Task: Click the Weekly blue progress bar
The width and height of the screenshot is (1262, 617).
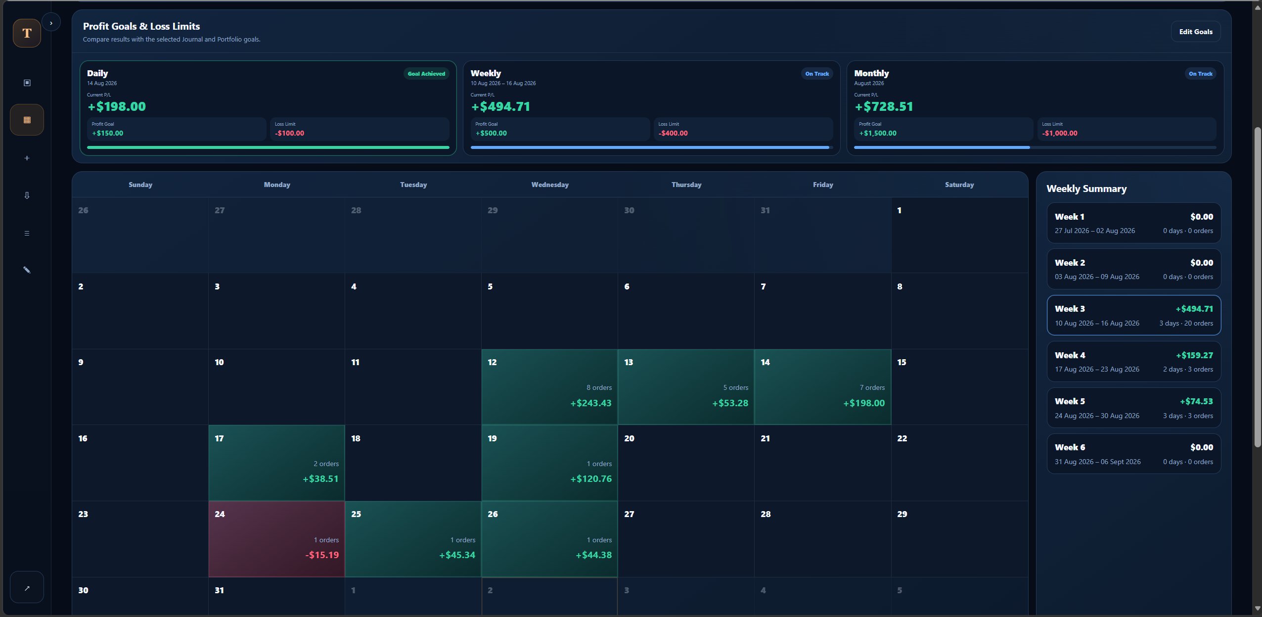Action: coord(651,147)
